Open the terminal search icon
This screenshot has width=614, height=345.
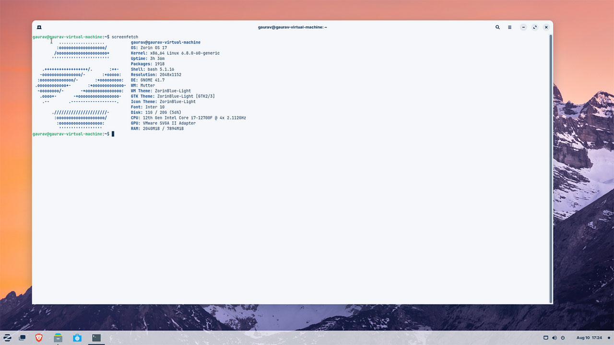coord(497,27)
